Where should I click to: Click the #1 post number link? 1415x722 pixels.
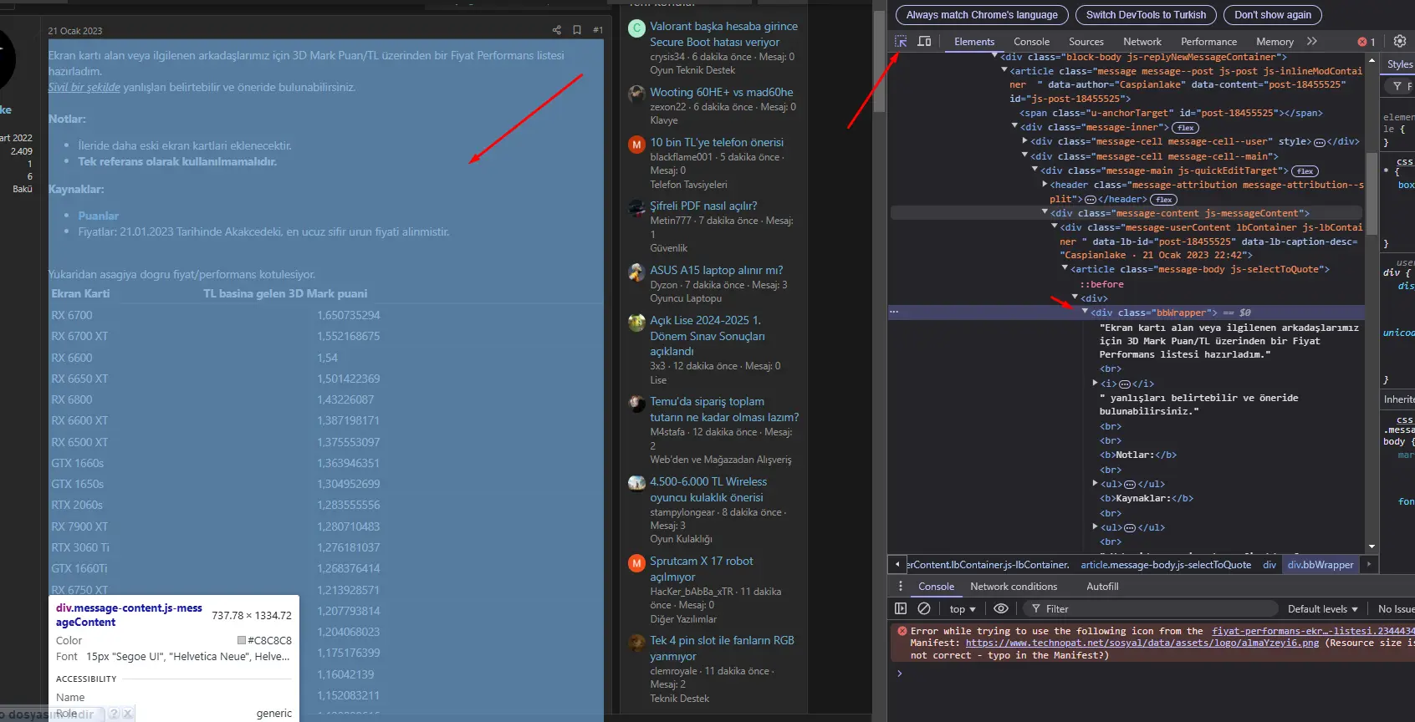(x=598, y=30)
